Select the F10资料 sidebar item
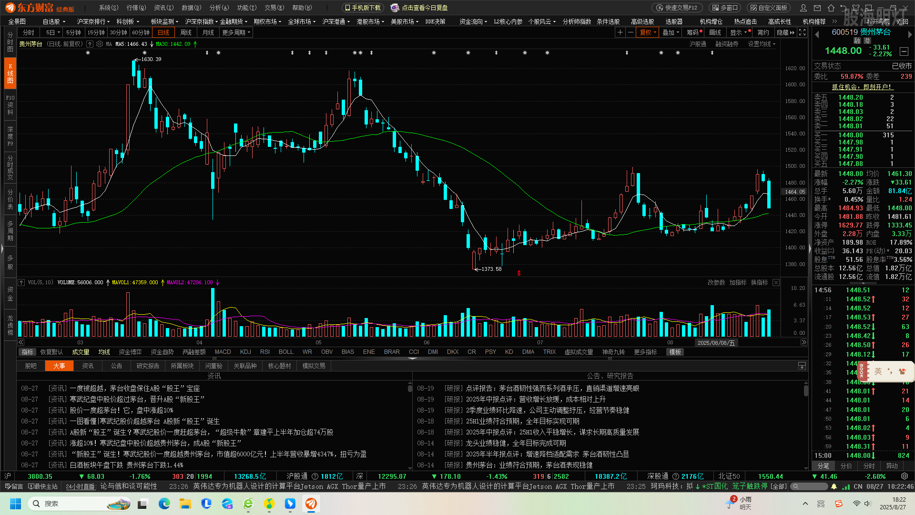The width and height of the screenshot is (915, 515). tap(10, 104)
